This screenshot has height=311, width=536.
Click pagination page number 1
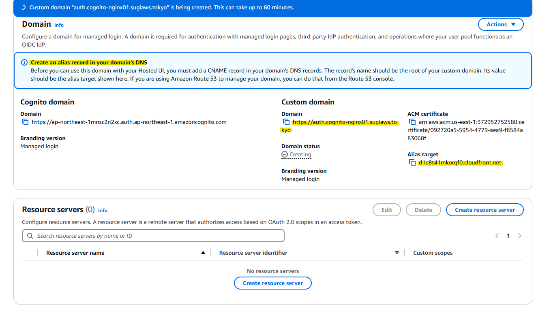[x=508, y=235]
